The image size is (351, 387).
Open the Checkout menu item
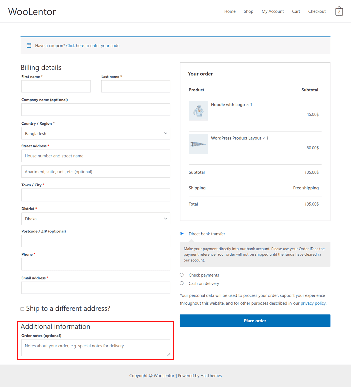(317, 11)
